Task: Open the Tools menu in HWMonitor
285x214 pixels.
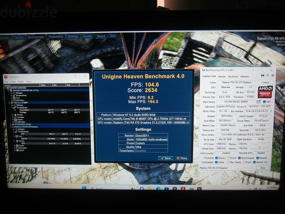Action: (21, 82)
